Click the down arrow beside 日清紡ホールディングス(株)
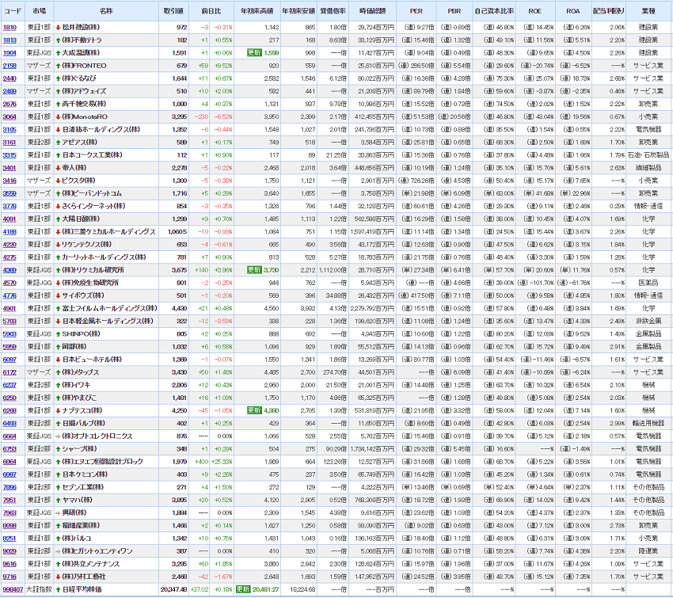The height and width of the screenshot is (598, 673). (x=58, y=130)
